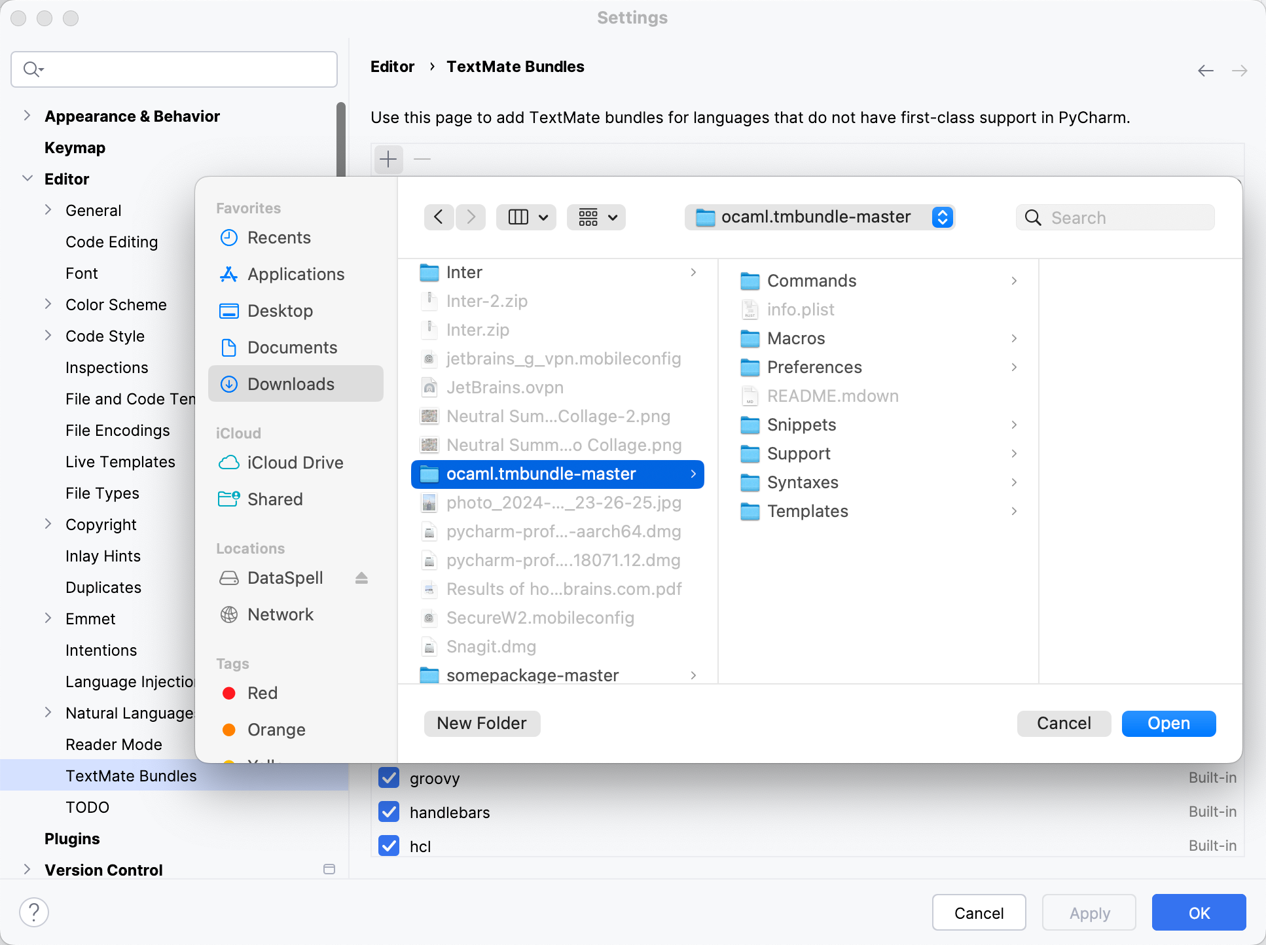Add a new TextMate bundle with plus icon
1266x945 pixels.
(388, 159)
